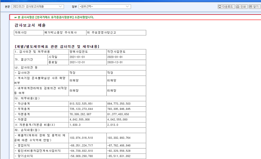Screen dimensions: 261x159
Task: Open the 첨부 attachment selection dropdown
Action: [105, 6]
